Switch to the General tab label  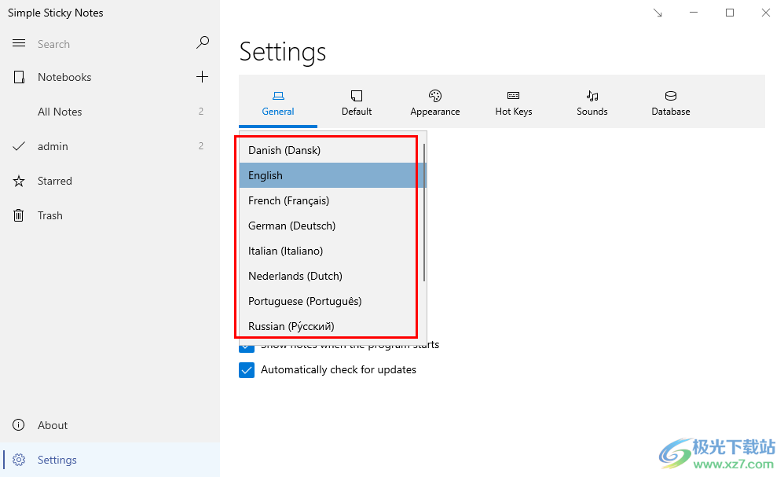tap(278, 112)
